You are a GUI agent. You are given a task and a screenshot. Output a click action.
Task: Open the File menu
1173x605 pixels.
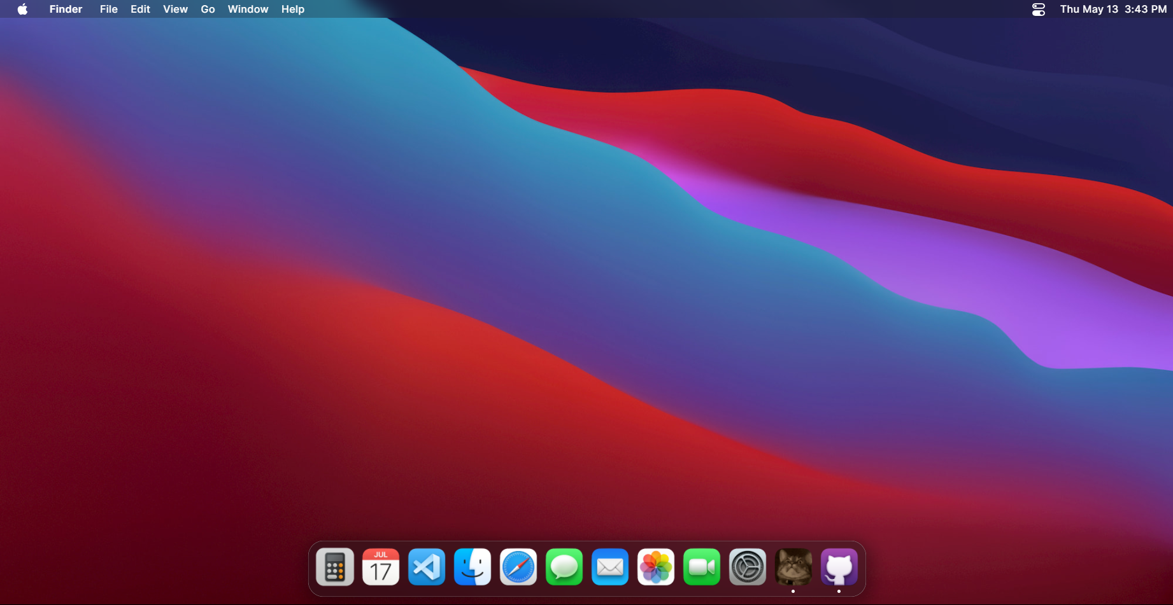pos(108,9)
